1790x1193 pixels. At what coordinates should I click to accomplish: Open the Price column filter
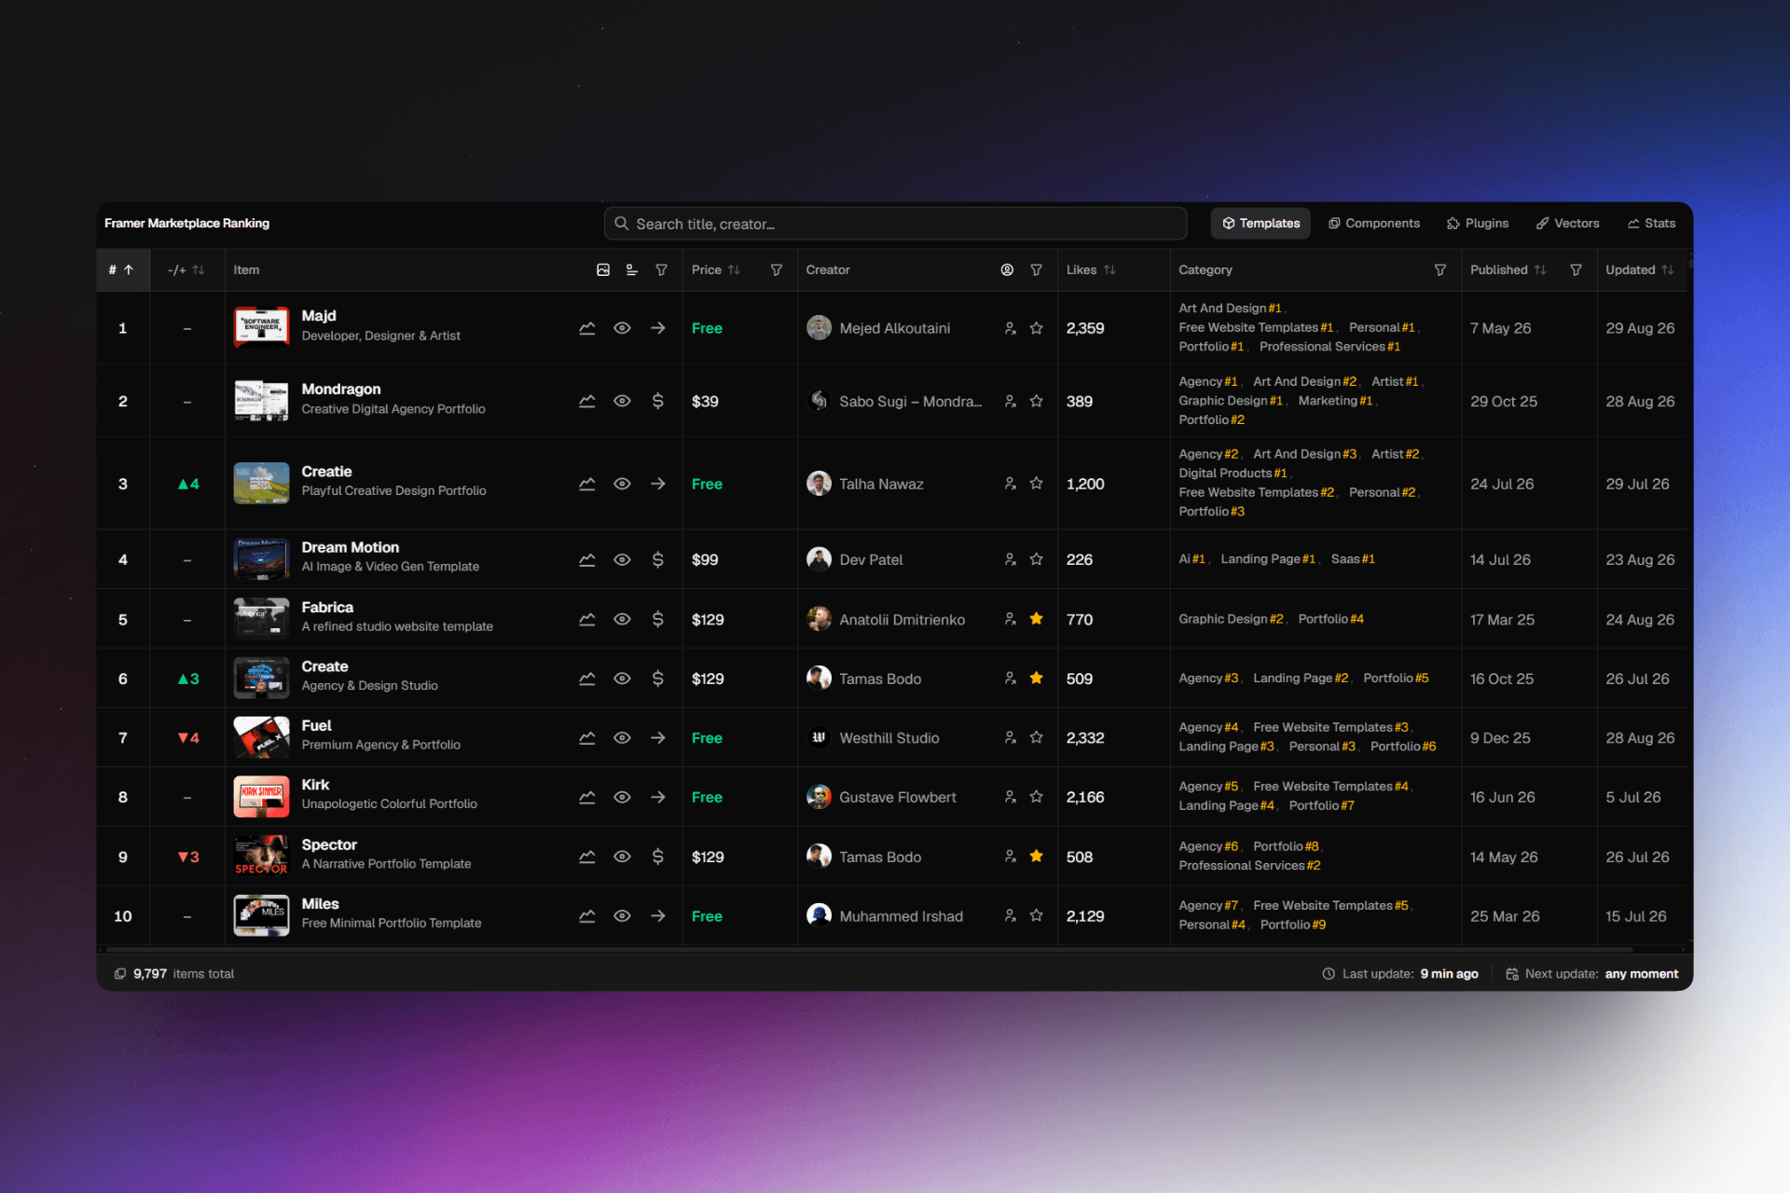coord(776,270)
